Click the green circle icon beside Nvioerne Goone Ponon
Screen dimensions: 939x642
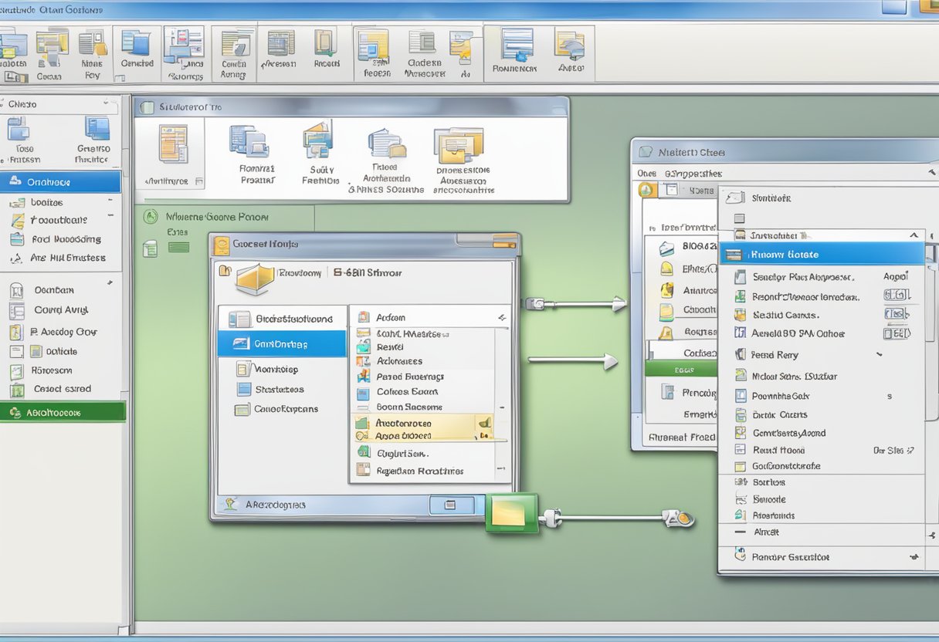151,218
